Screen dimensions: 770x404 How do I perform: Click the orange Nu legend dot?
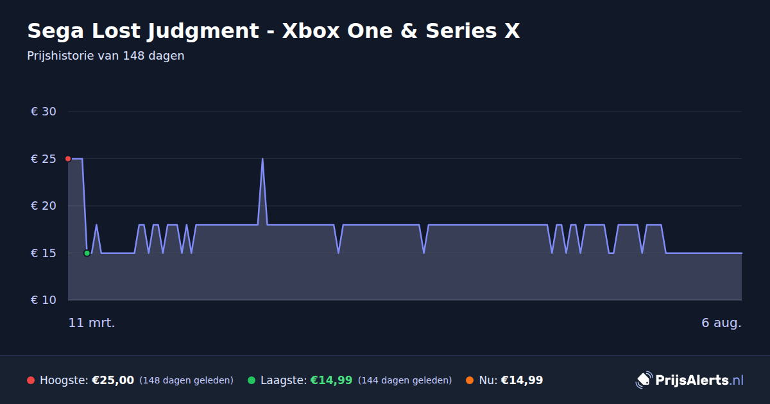click(x=470, y=380)
